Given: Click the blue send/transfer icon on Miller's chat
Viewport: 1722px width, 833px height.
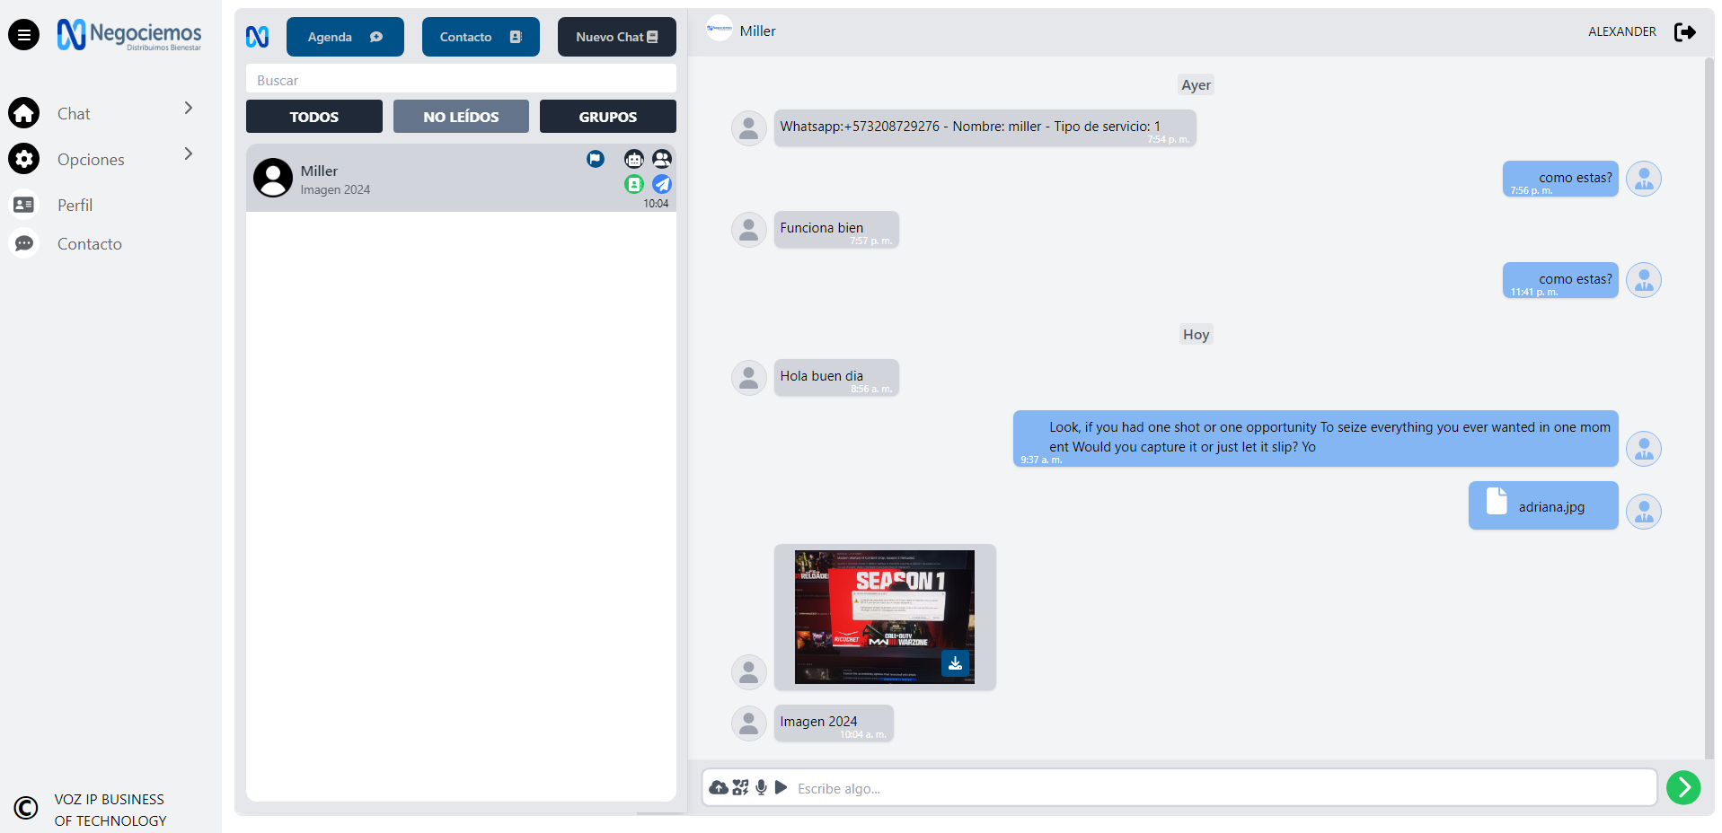Looking at the screenshot, I should pyautogui.click(x=662, y=184).
